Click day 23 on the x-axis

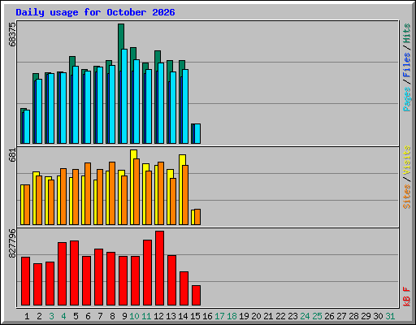click(x=292, y=316)
